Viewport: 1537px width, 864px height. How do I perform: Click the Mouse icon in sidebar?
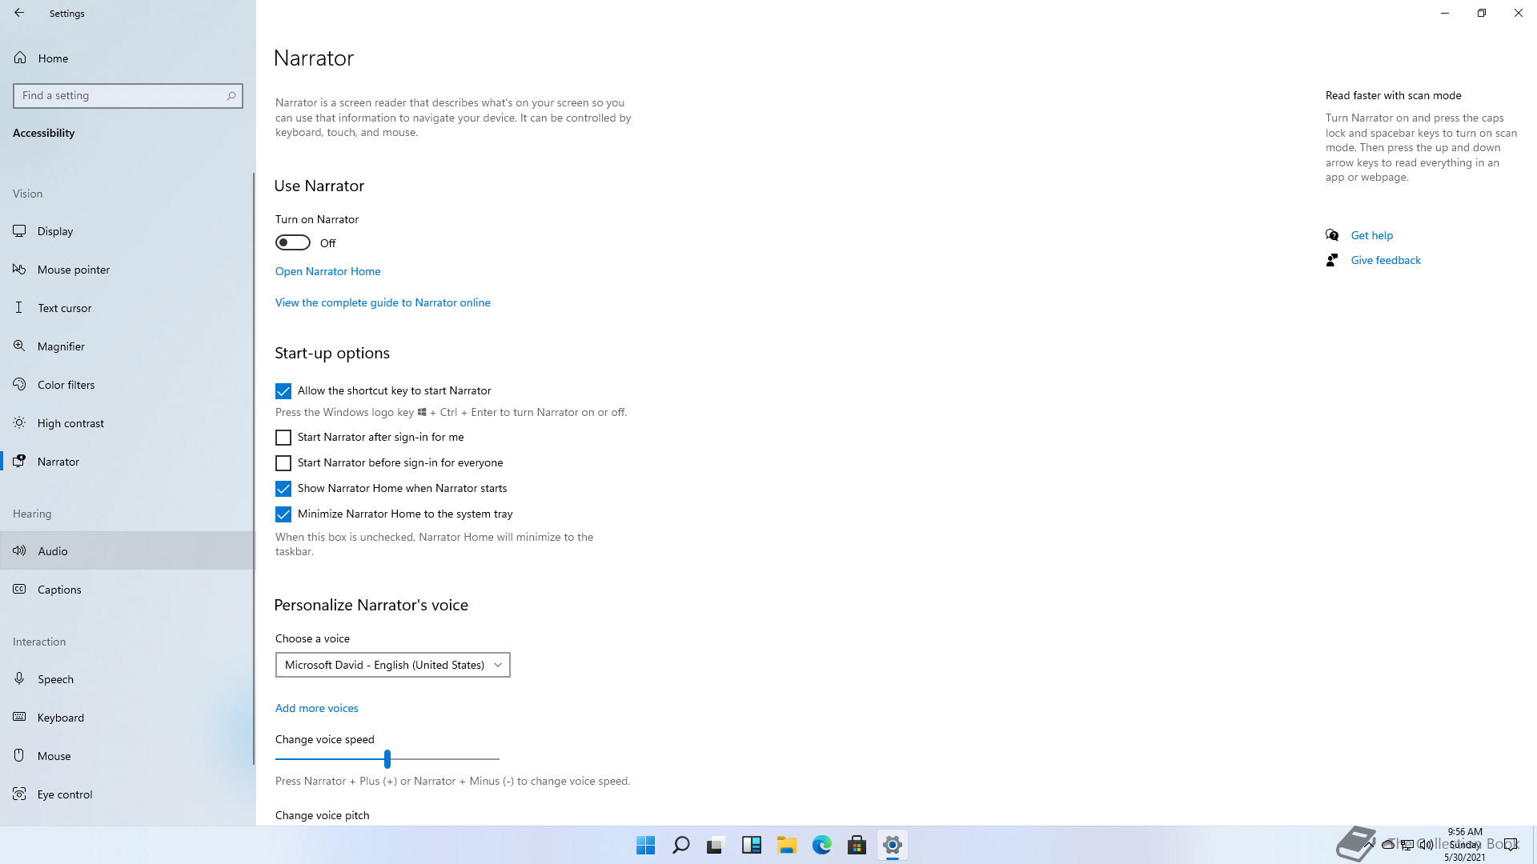pyautogui.click(x=19, y=756)
